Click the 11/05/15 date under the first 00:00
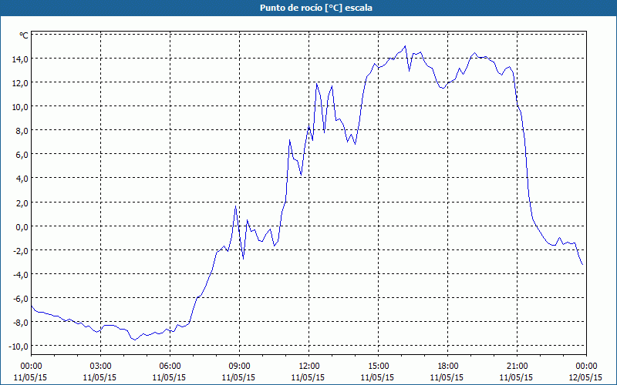The image size is (617, 385). pos(31,377)
